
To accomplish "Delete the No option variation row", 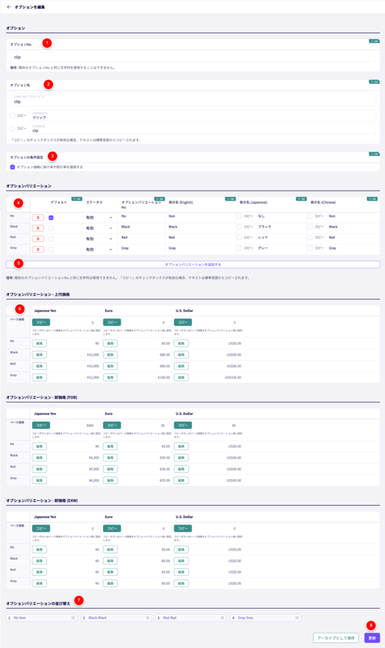I will (x=38, y=218).
